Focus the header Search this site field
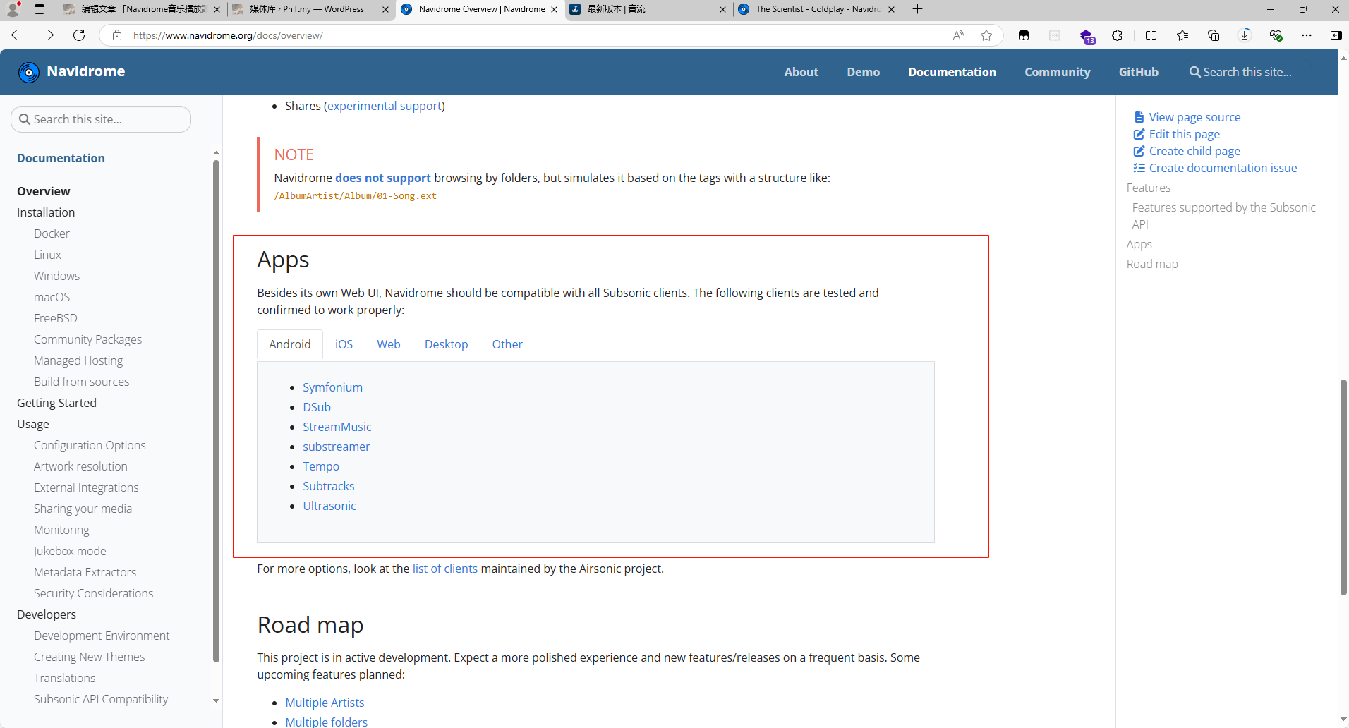The width and height of the screenshot is (1349, 728). coord(1249,72)
